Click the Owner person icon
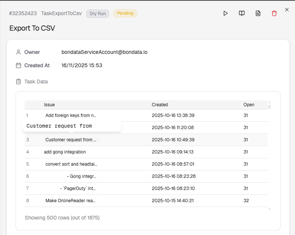This screenshot has height=235, width=295. pyautogui.click(x=18, y=52)
